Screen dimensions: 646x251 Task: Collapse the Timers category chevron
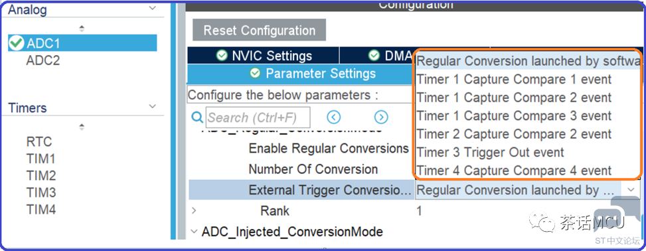tap(153, 106)
